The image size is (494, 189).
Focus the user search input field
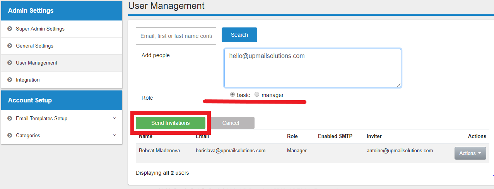pos(176,36)
